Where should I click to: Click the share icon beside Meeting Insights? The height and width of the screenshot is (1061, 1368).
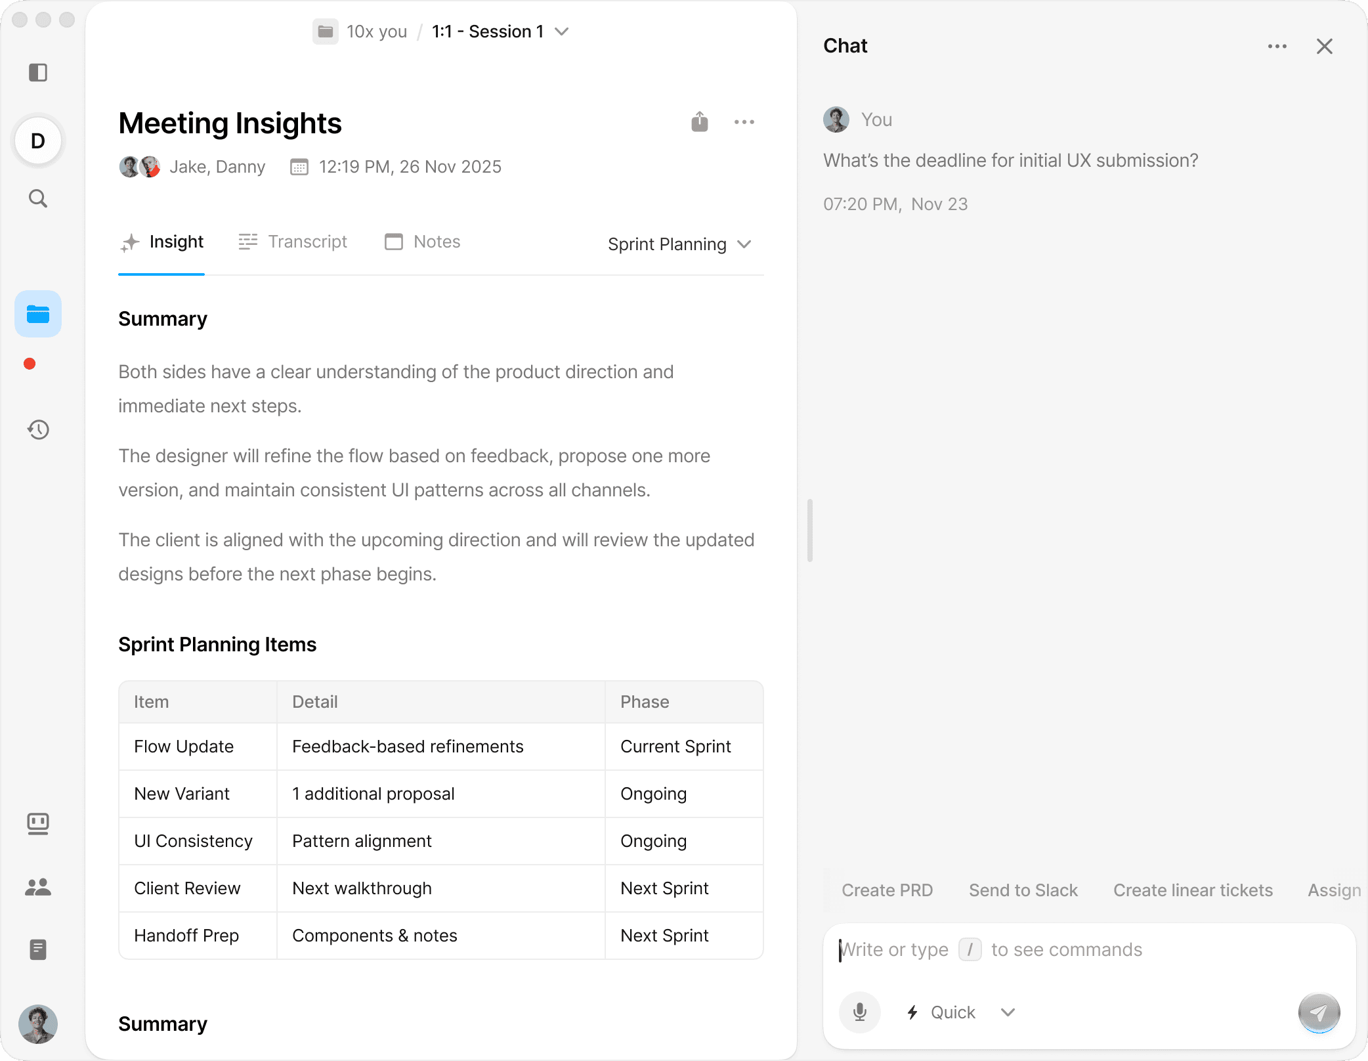tap(699, 122)
